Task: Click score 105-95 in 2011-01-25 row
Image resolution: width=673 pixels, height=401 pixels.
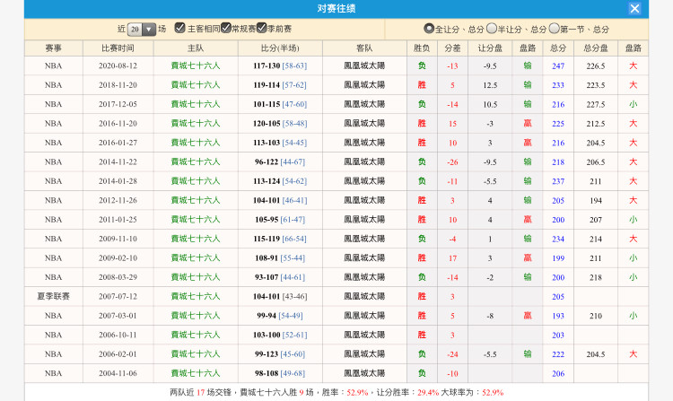Action: click(267, 220)
